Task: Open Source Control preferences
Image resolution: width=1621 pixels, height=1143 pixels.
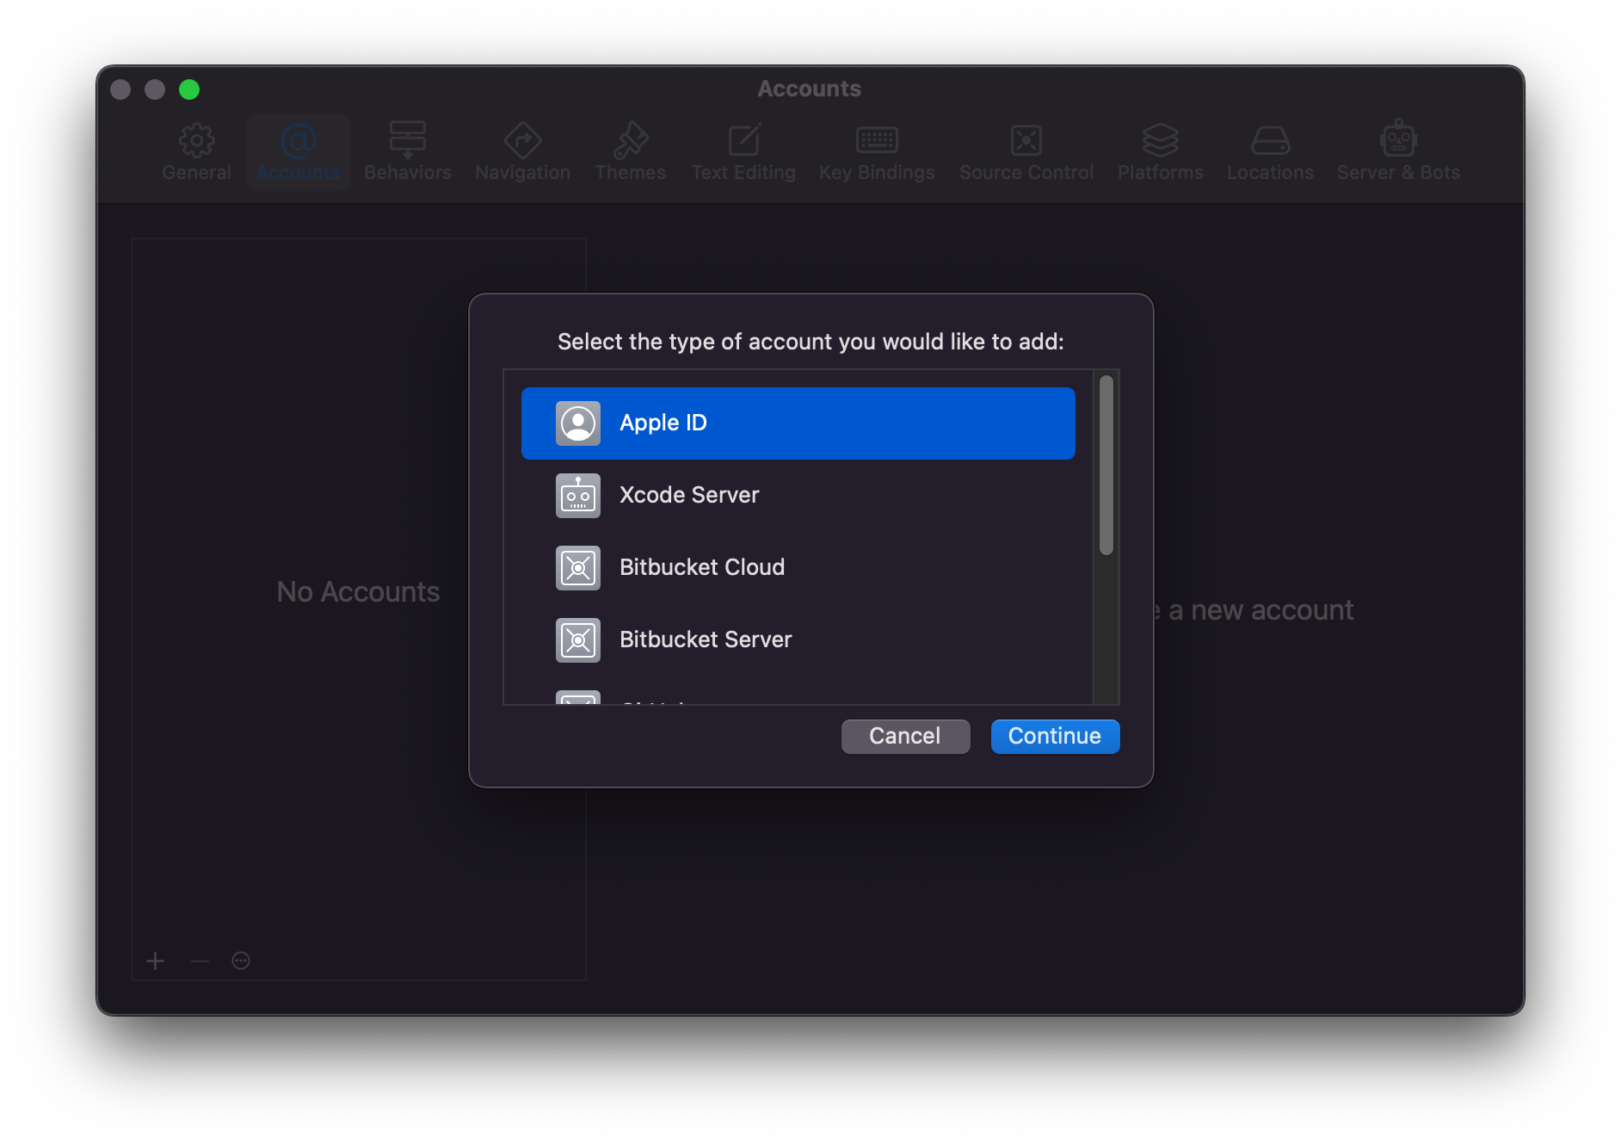Action: click(x=1026, y=152)
